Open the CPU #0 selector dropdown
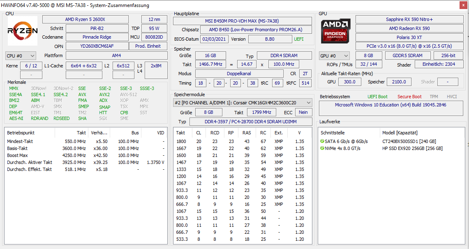Screen dimensions: 469x249 point(21,56)
